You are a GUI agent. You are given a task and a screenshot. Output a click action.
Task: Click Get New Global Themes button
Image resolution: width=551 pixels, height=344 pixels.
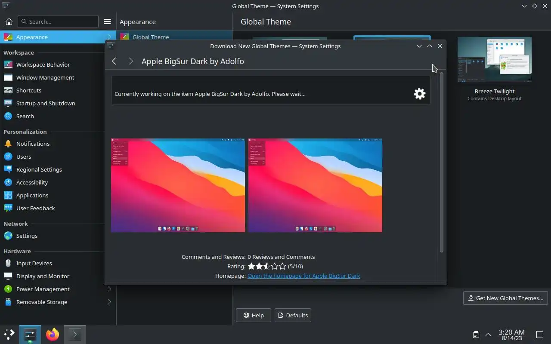(506, 298)
